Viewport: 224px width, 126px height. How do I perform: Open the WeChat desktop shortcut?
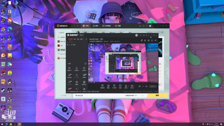tap(10, 65)
